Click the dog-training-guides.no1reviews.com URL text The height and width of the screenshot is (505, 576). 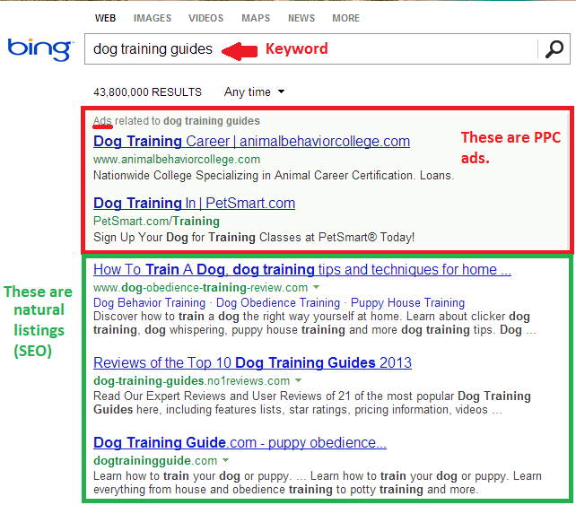(191, 381)
